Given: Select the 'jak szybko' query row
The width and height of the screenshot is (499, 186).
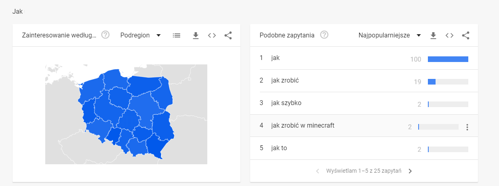Looking at the screenshot, I should 286,103.
